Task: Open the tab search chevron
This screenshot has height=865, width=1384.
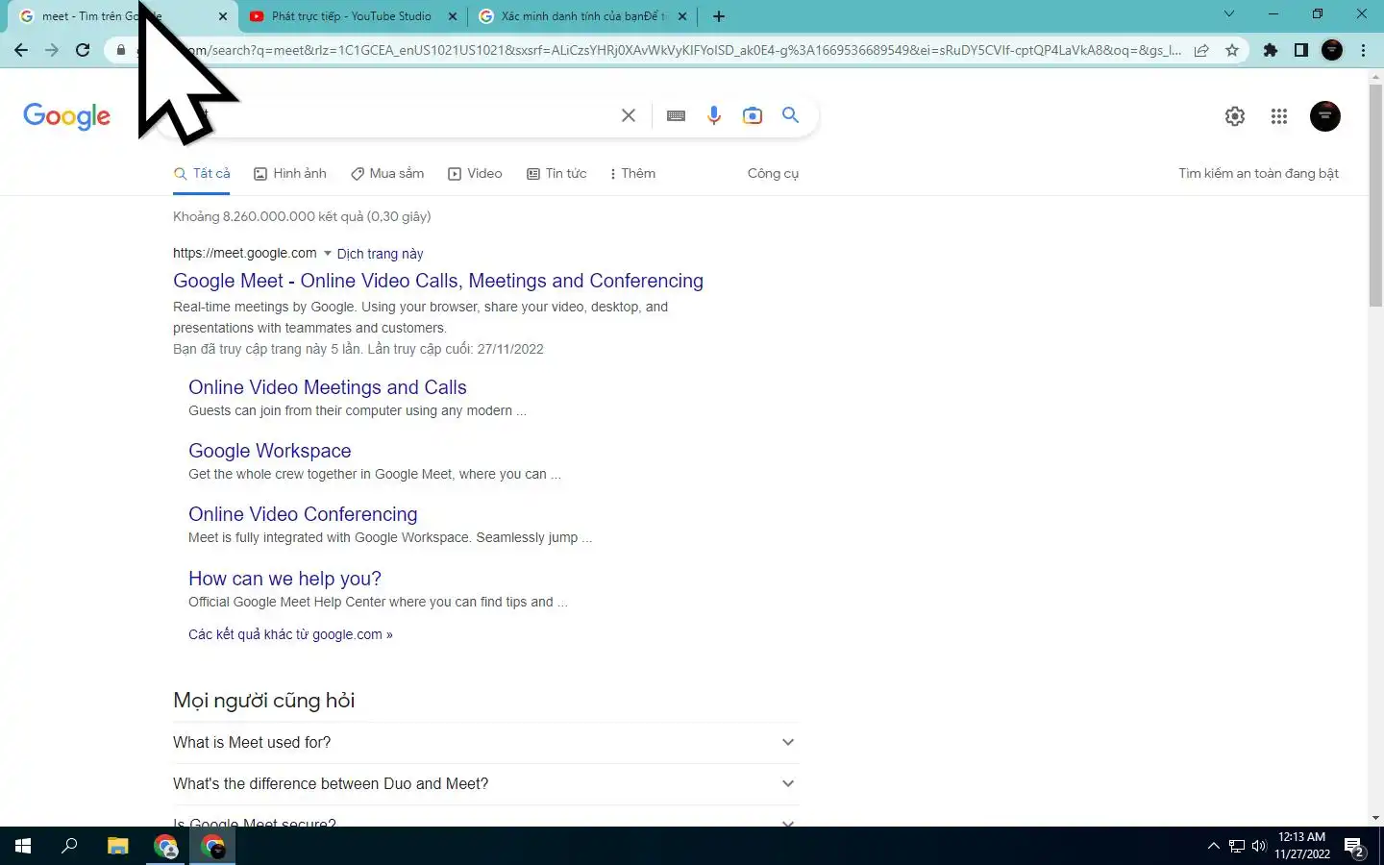Action: (x=1229, y=13)
